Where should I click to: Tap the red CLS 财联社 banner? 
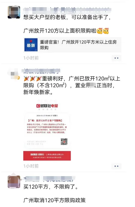(47, 156)
